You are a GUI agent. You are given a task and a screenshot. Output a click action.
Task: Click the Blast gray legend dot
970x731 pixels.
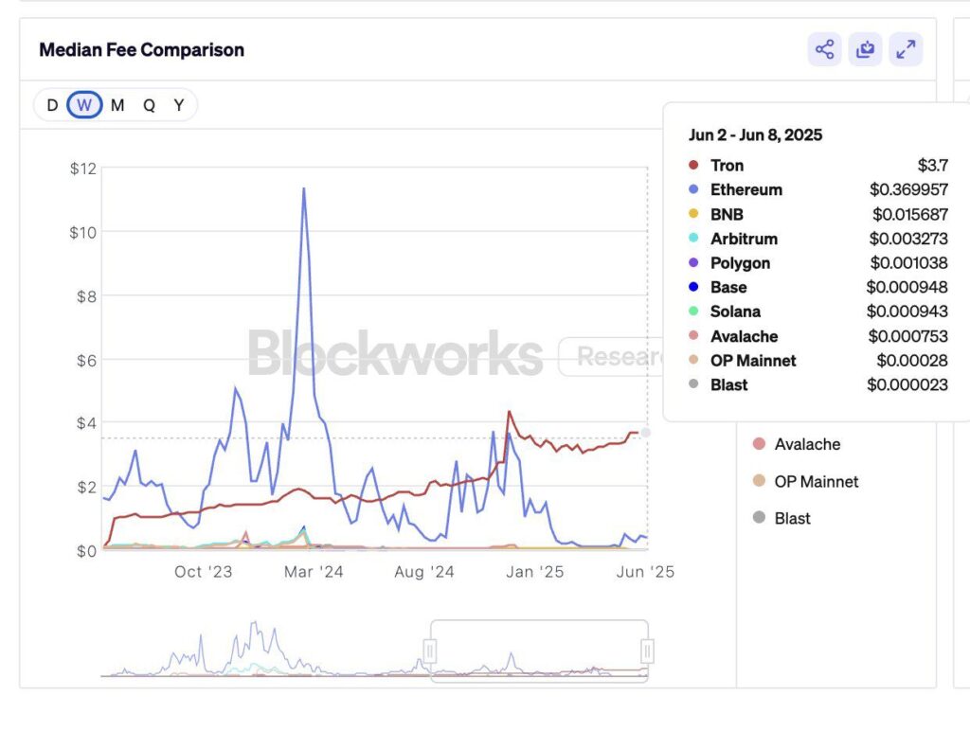[x=759, y=518]
